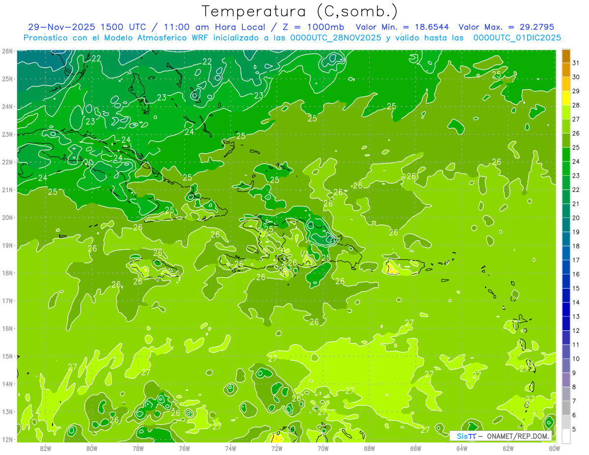Click the white swatch below the 5 label
This screenshot has width=589, height=455.
pyautogui.click(x=566, y=436)
